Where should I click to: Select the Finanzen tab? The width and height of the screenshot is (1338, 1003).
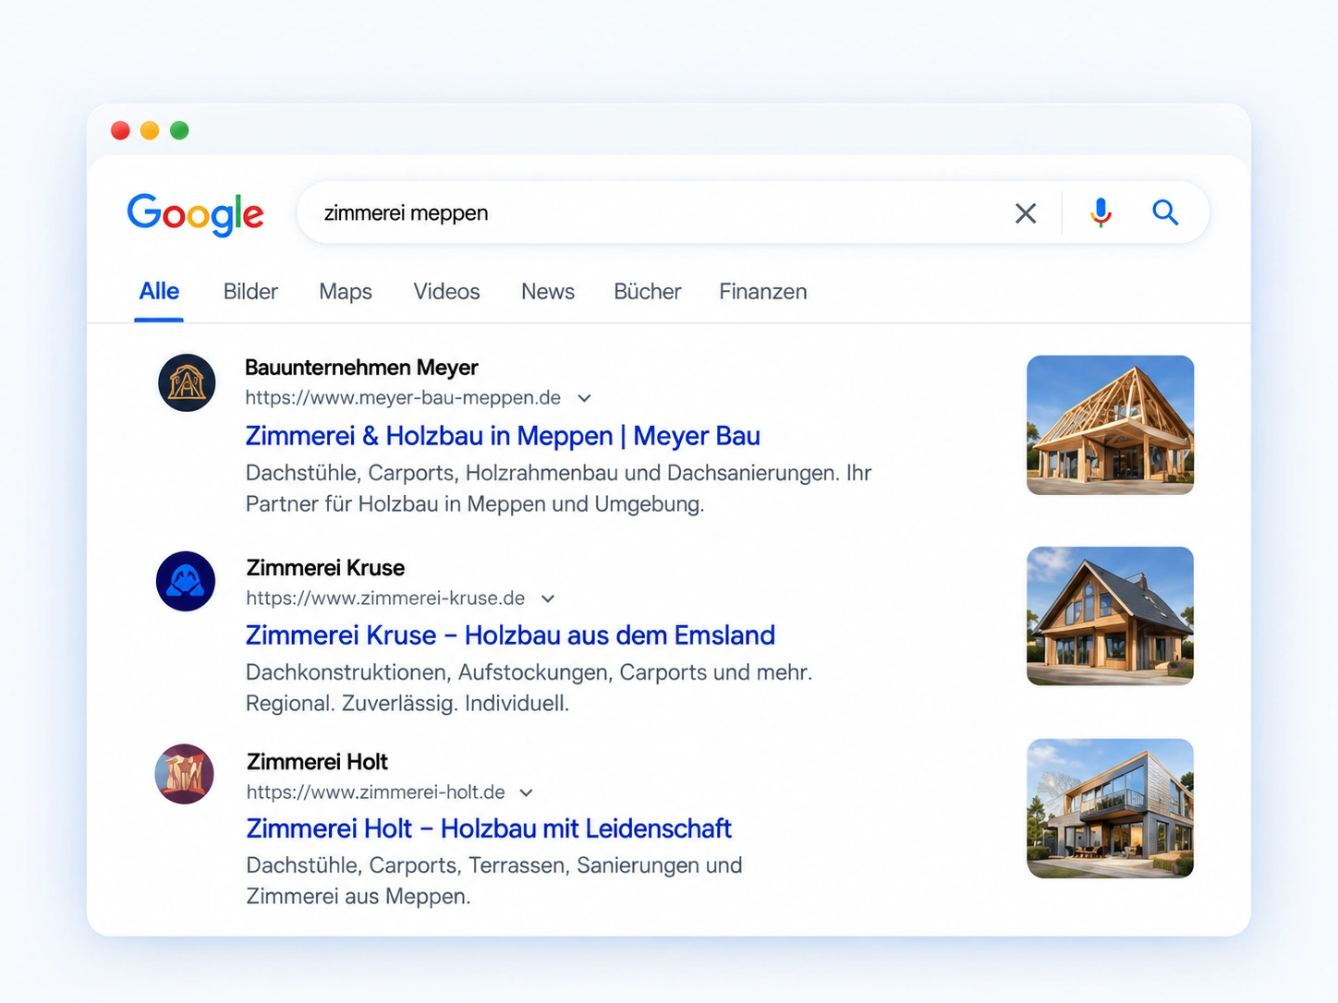coord(763,292)
